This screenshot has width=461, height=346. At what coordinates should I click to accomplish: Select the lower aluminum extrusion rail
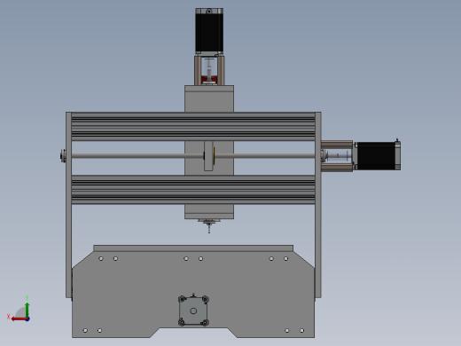point(193,190)
